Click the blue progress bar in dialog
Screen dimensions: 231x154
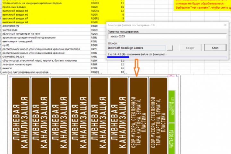pyautogui.click(x=118, y=57)
